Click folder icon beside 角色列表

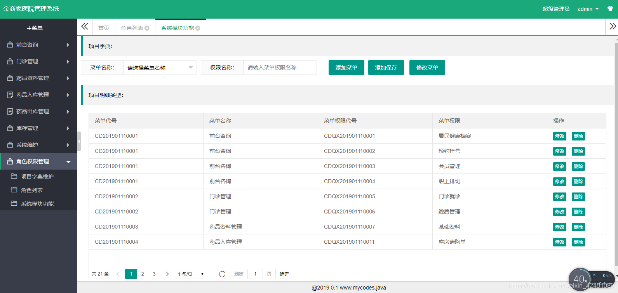14,190
